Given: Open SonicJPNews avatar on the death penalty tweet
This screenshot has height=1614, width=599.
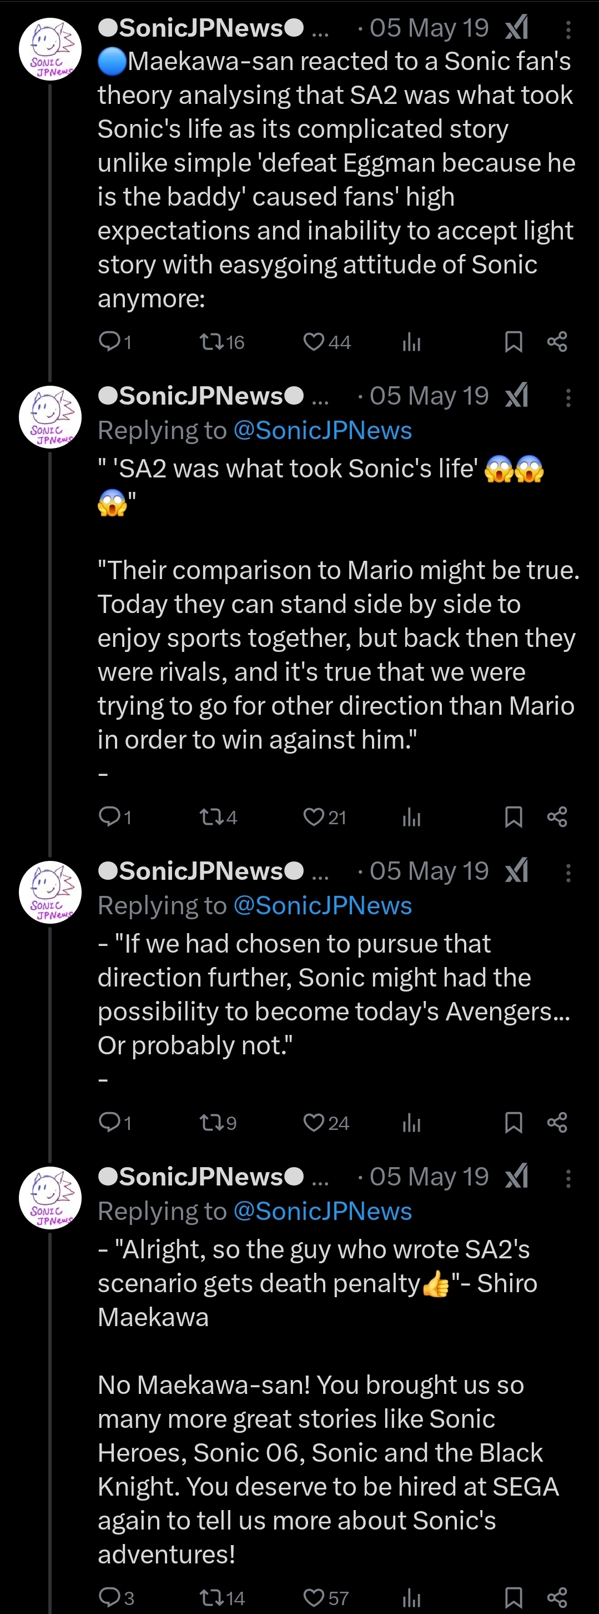Looking at the screenshot, I should 50,1197.
